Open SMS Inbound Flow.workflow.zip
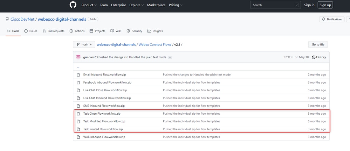 (x=104, y=106)
